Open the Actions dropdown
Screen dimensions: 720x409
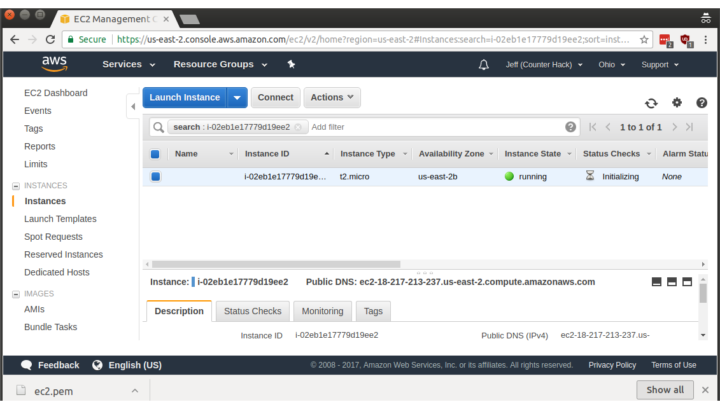[x=332, y=98]
